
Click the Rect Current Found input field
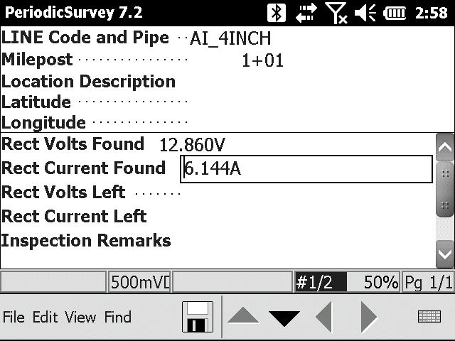click(306, 169)
